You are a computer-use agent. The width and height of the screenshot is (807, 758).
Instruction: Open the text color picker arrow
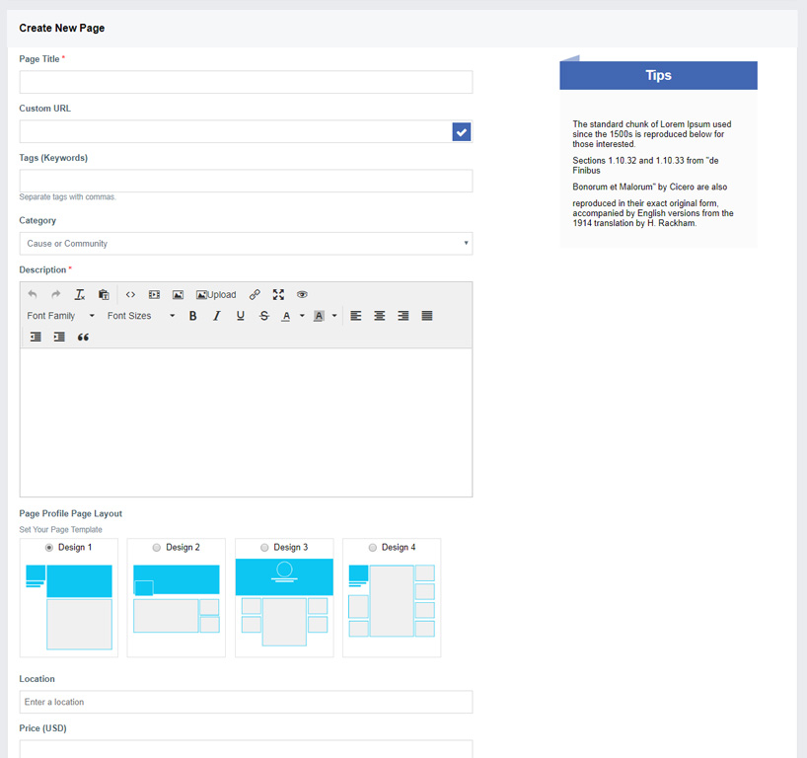coord(302,316)
